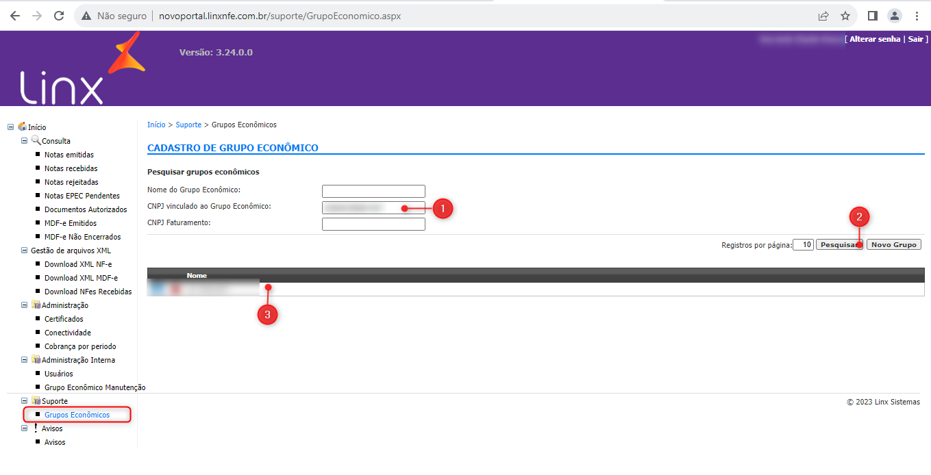Click the browser forward arrow

[x=37, y=16]
